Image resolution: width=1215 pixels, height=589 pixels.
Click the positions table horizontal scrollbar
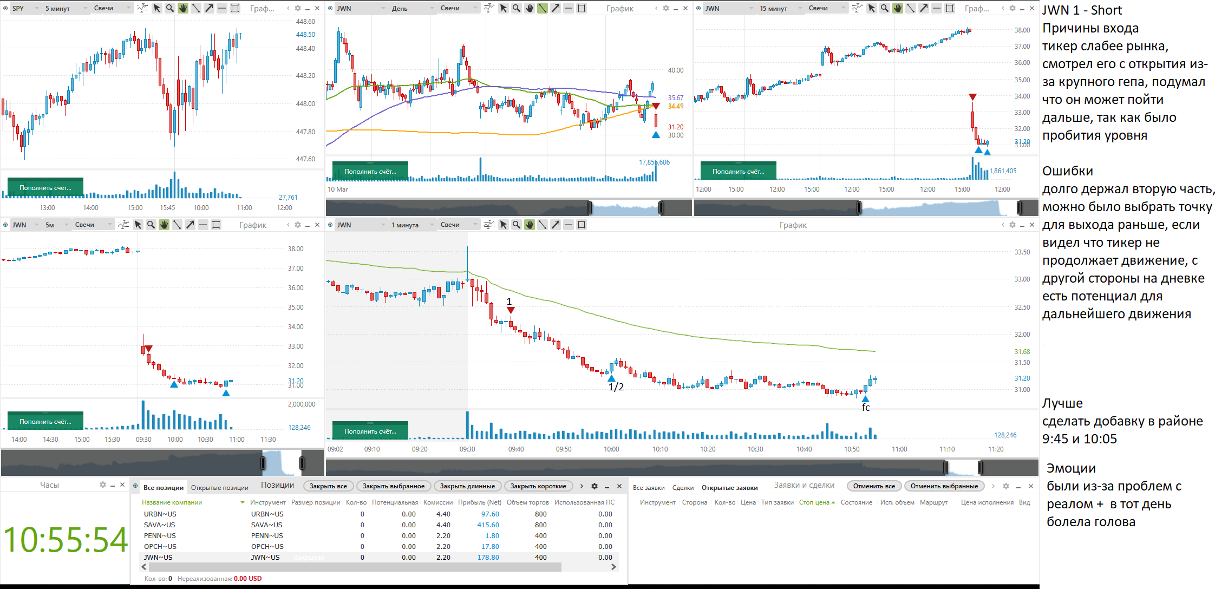pos(355,567)
